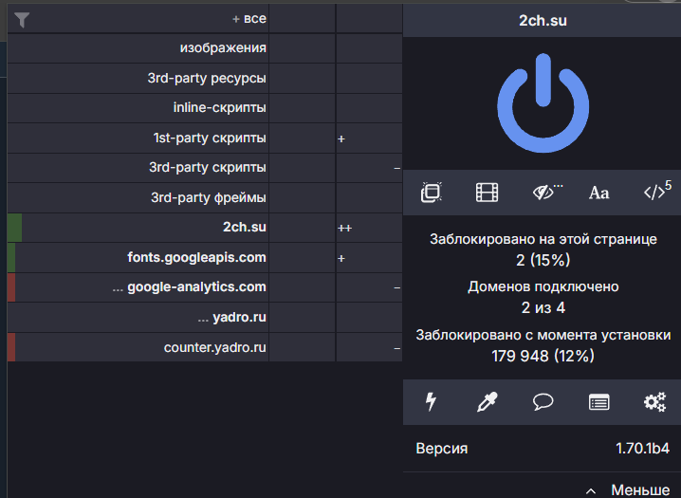The width and height of the screenshot is (681, 498).
Task: Toggle JavaScript blocking code icon
Action: (657, 191)
